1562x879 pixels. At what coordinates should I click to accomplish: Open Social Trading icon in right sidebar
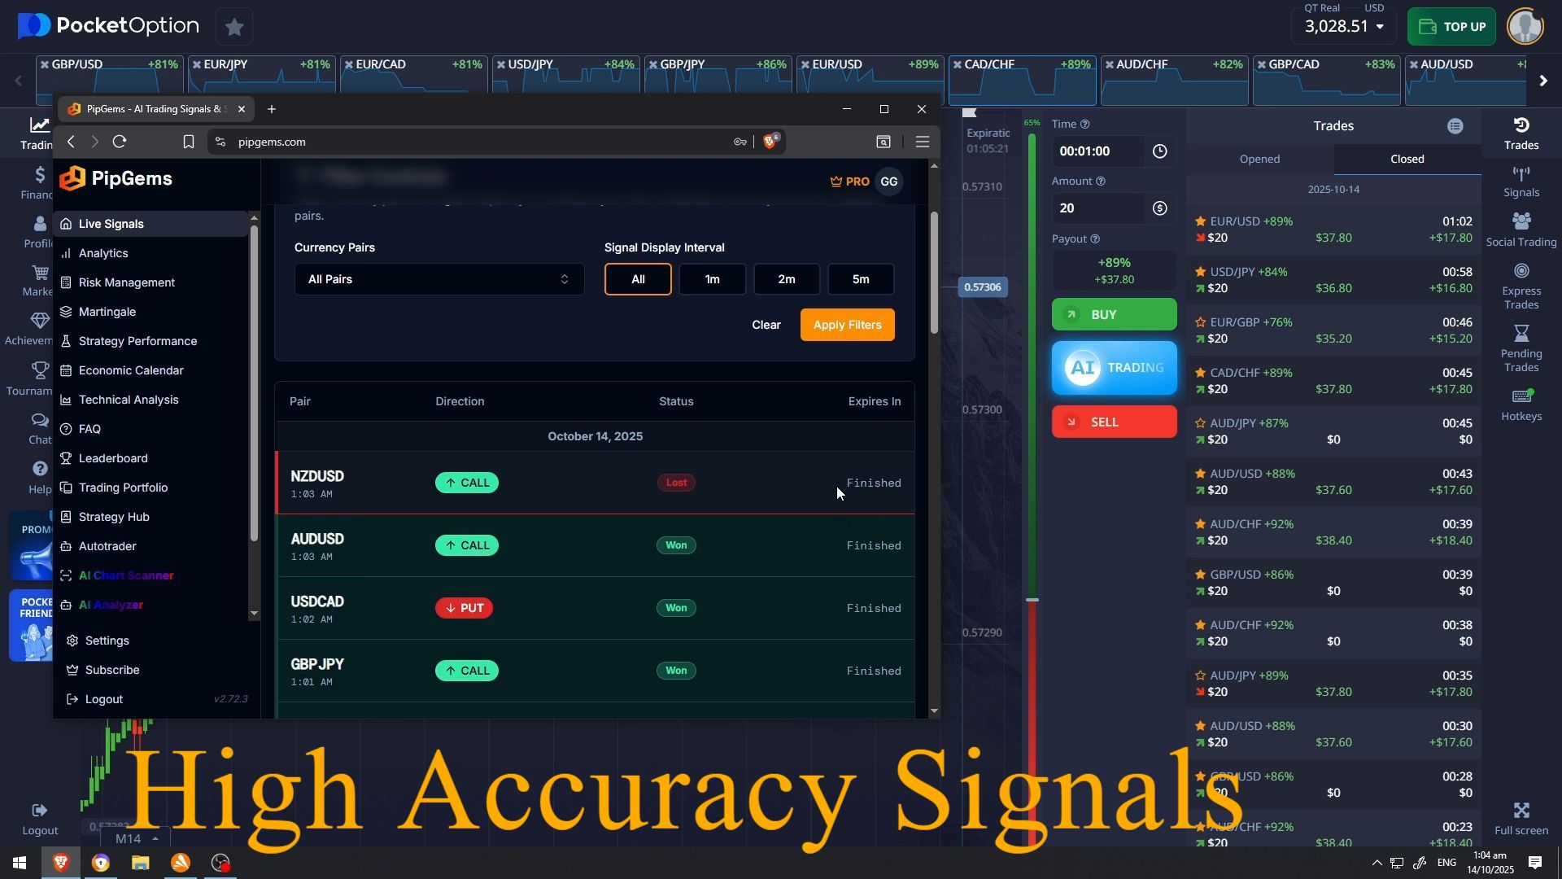pos(1521,221)
